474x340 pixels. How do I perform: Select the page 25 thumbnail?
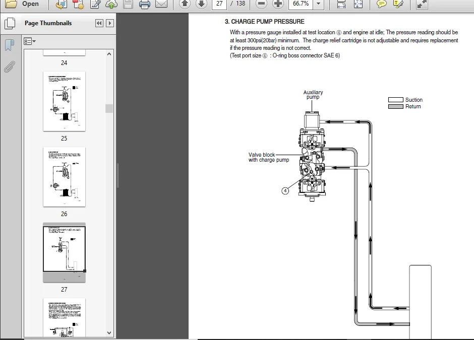click(x=64, y=101)
